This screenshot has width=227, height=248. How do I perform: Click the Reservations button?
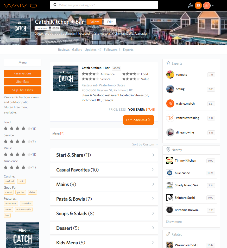(x=22, y=73)
